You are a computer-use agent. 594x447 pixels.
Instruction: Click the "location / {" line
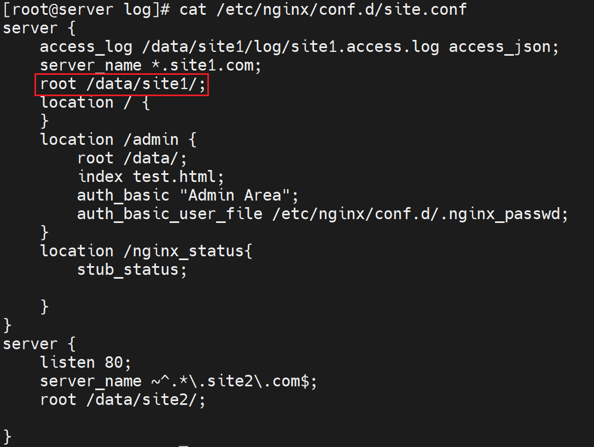(95, 103)
